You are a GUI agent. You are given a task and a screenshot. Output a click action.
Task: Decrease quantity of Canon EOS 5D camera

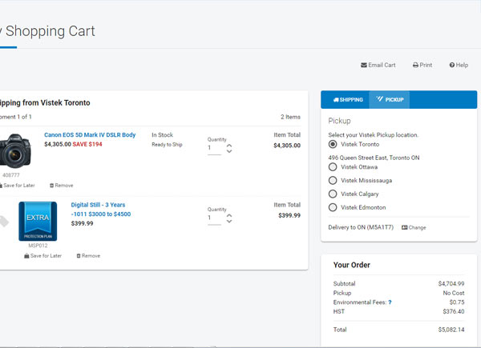(x=229, y=151)
